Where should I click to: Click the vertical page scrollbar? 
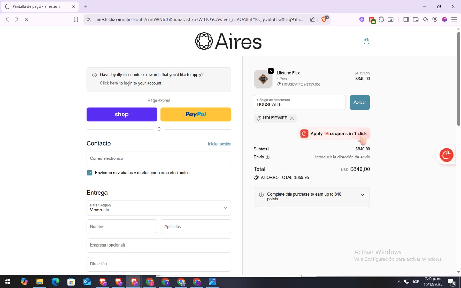[459, 79]
